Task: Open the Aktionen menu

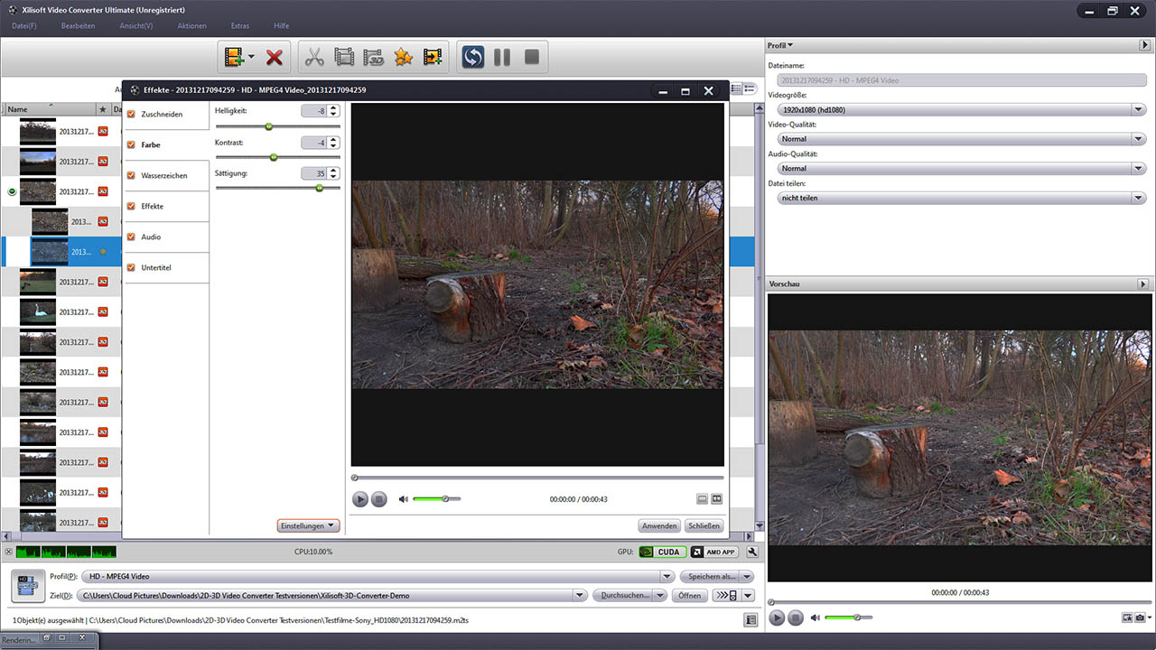Action: (x=191, y=25)
